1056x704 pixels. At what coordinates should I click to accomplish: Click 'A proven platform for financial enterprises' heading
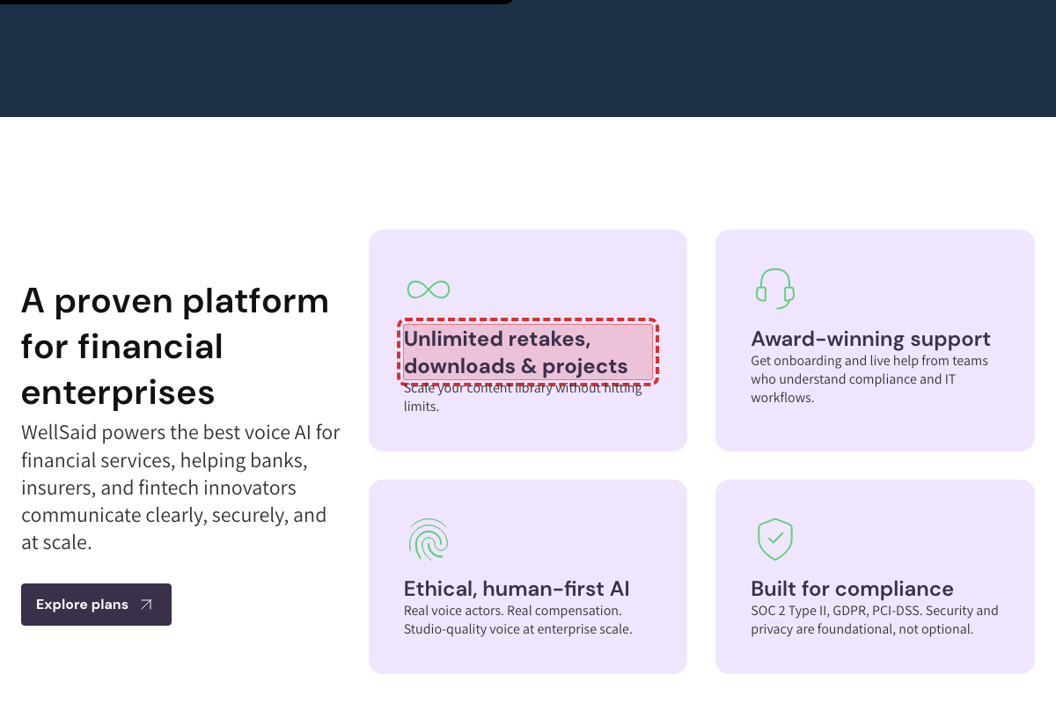tap(175, 346)
